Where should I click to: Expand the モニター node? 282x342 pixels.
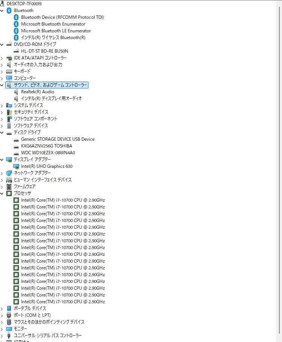(2, 329)
